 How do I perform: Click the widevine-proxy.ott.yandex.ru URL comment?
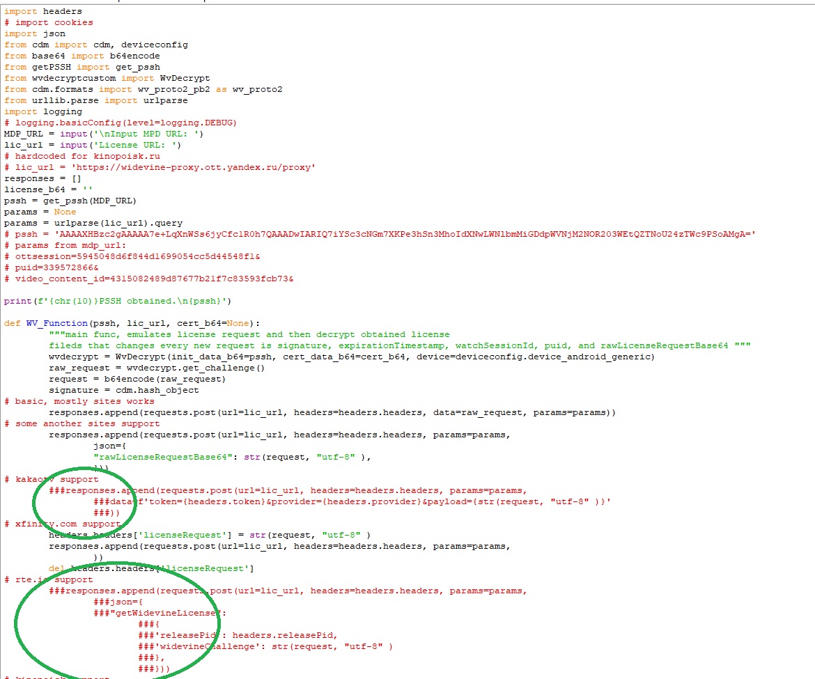click(x=160, y=168)
